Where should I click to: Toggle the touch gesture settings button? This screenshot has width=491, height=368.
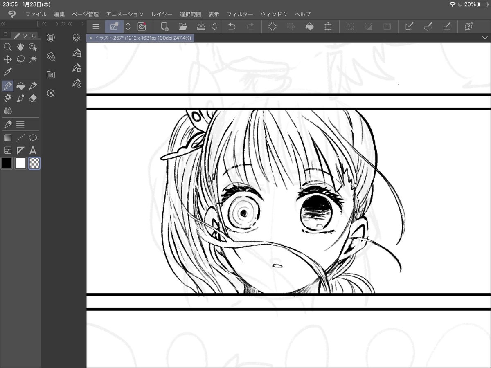[x=114, y=27]
